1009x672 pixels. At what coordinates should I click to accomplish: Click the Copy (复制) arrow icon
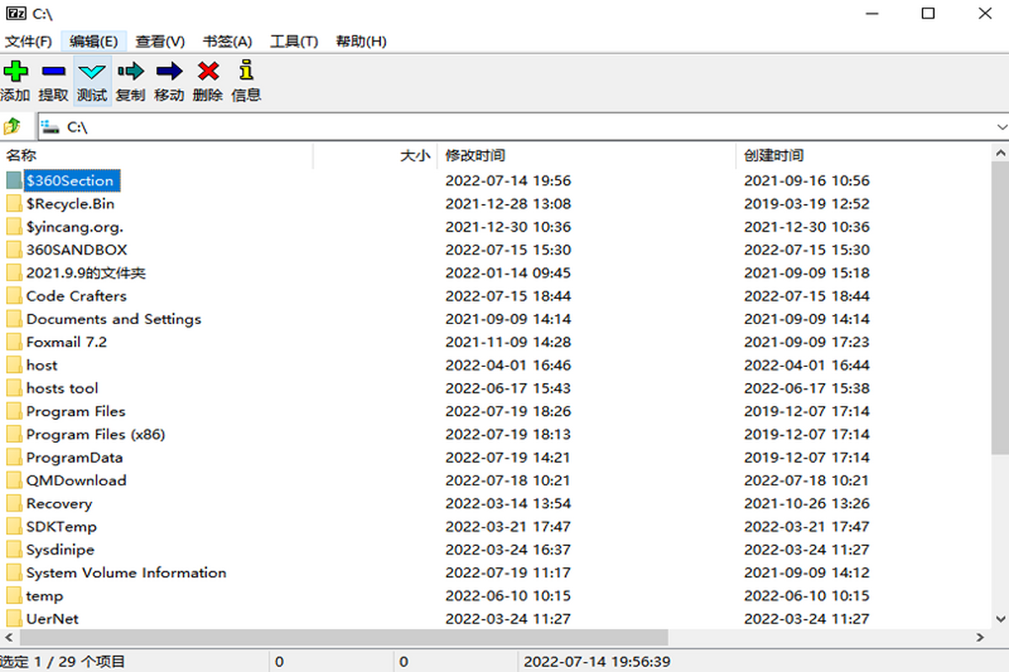(130, 71)
